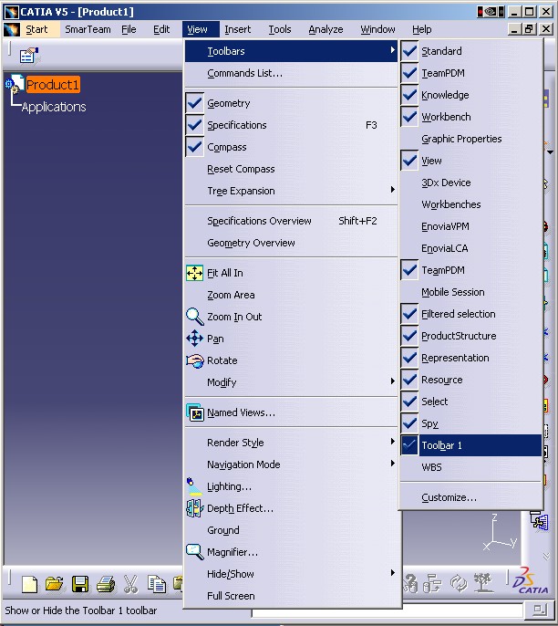Expand hidden icons chevron on right toolbar
Screen dimensions: 558x626
tap(546, 556)
